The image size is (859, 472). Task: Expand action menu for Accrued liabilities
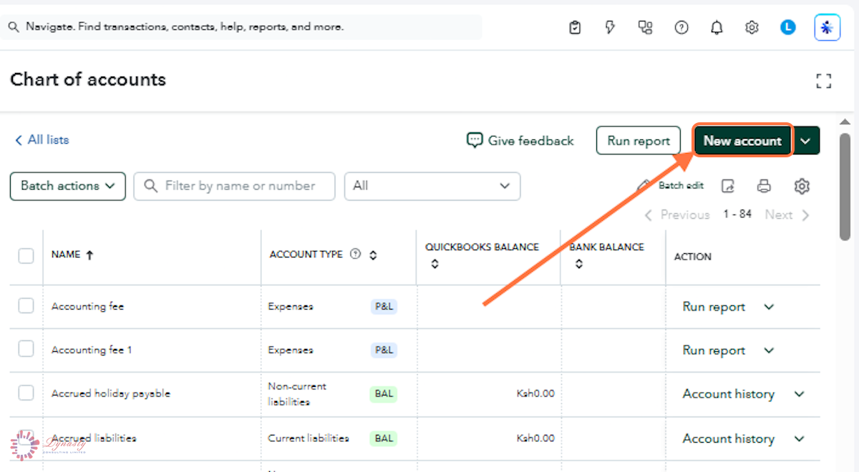800,438
